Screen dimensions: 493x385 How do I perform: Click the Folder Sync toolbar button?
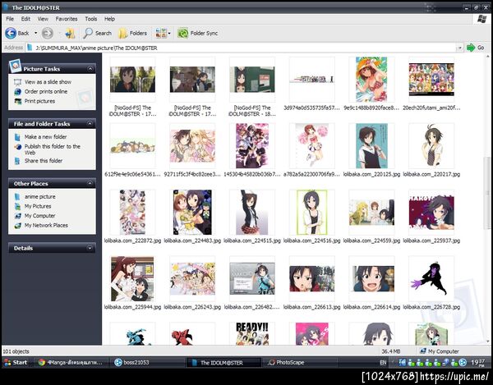pos(197,33)
